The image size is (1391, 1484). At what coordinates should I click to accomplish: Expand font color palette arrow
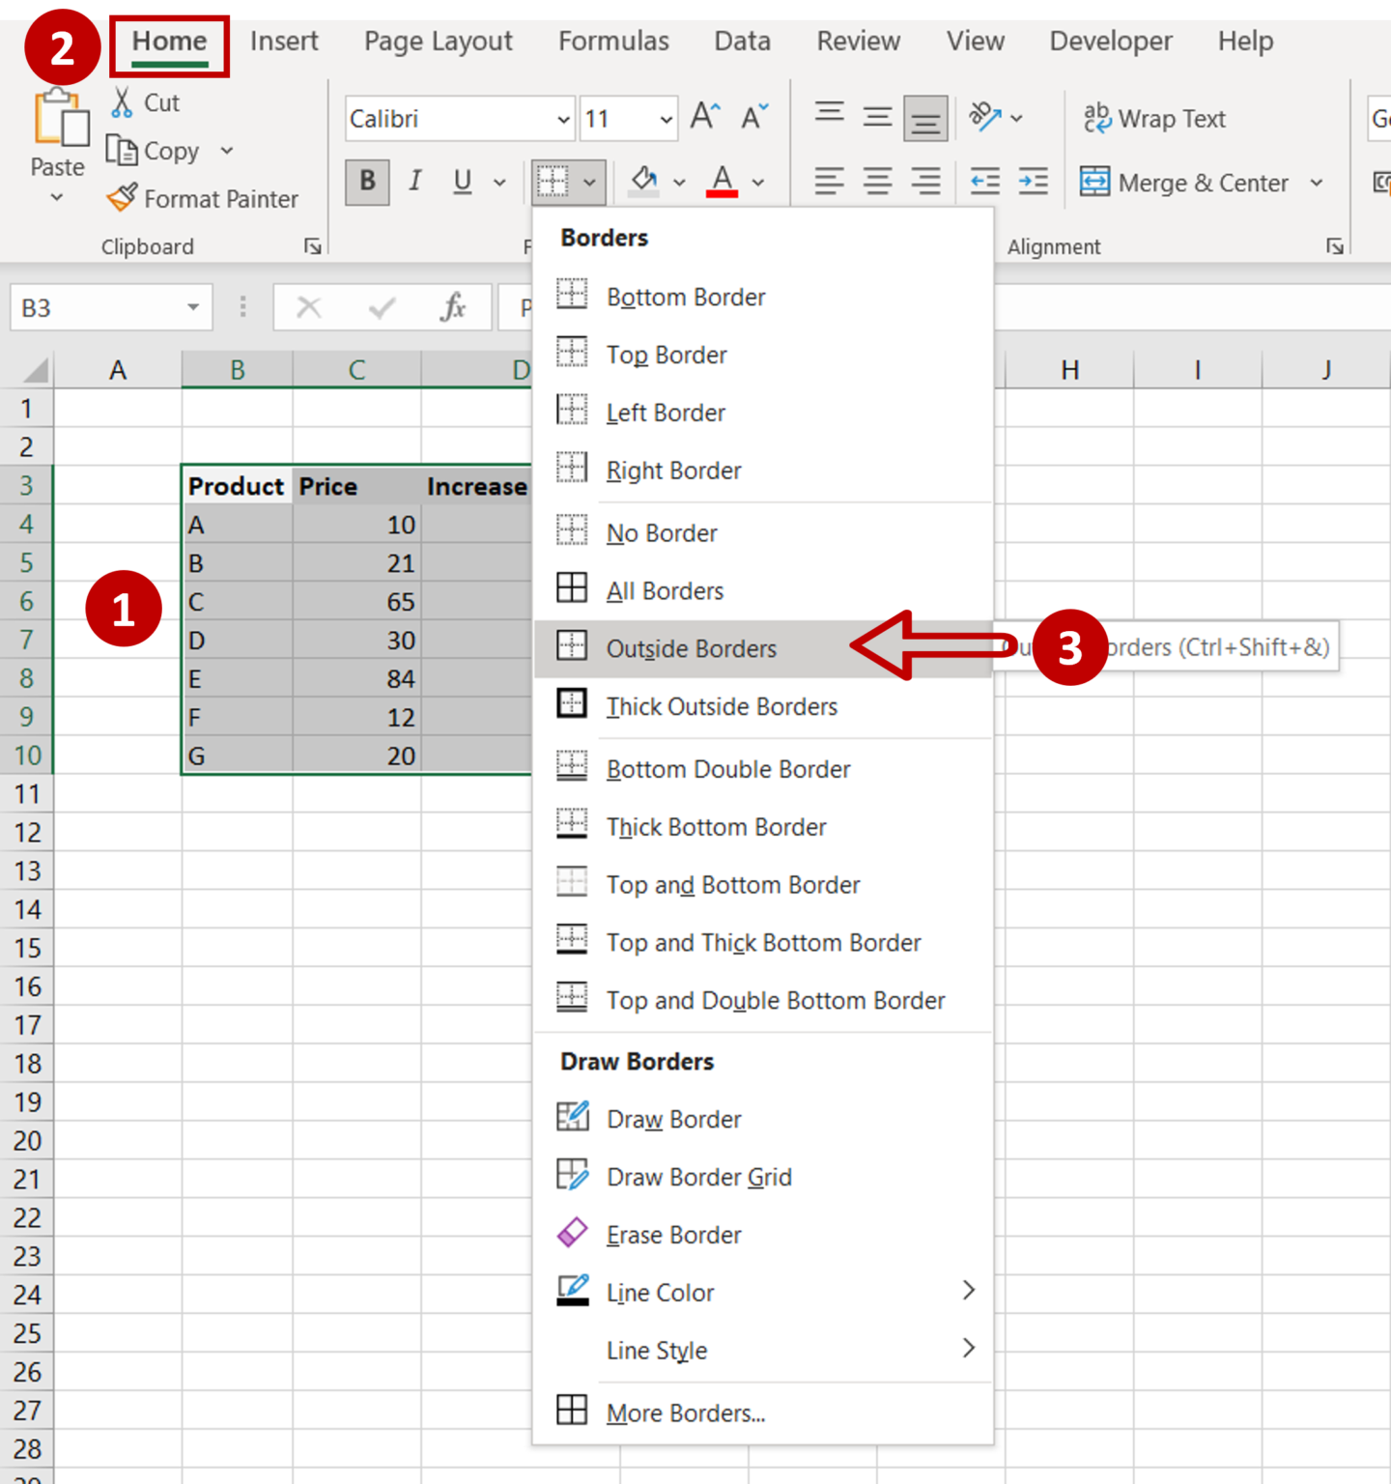tap(758, 182)
